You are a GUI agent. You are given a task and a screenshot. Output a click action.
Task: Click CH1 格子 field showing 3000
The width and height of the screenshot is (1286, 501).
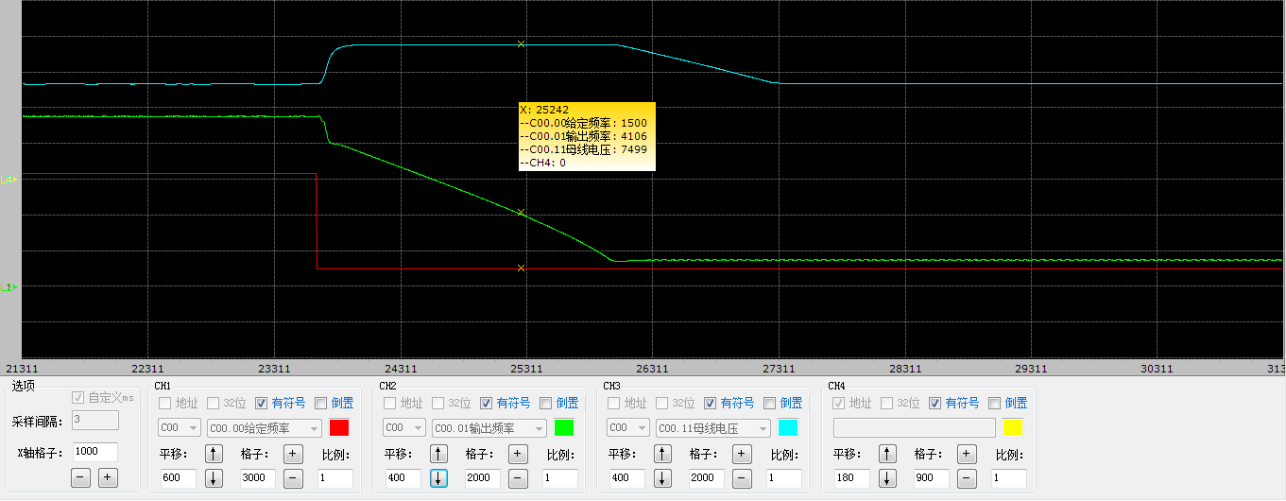(x=258, y=478)
